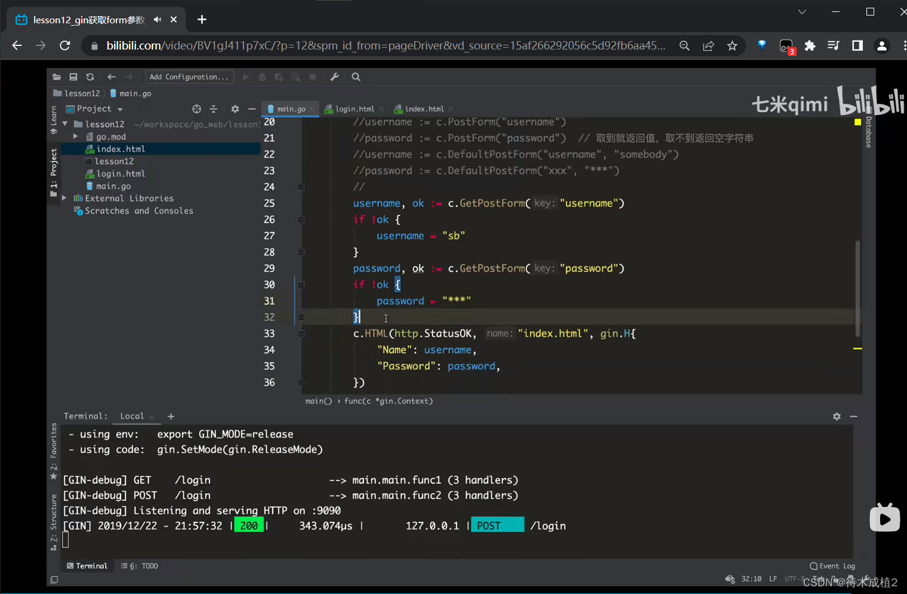Expand the External Libraries node
The image size is (907, 594).
(x=64, y=198)
